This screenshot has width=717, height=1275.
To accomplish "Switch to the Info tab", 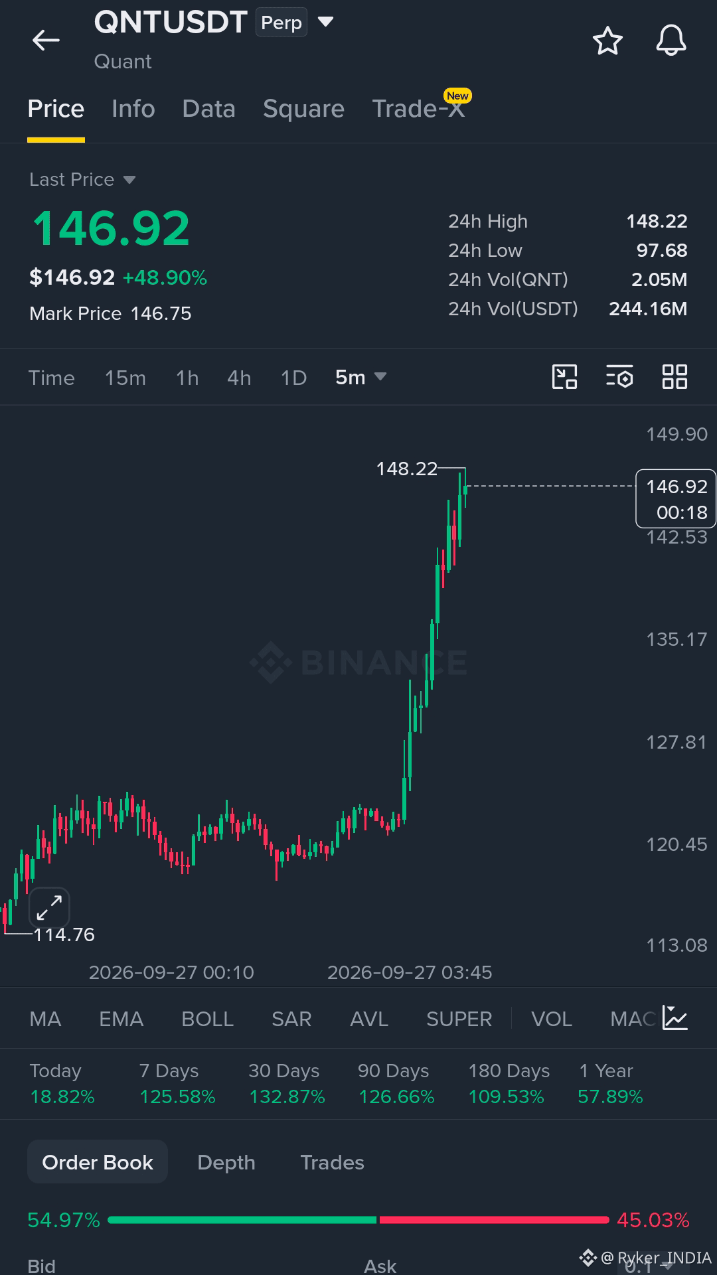I will [x=133, y=109].
